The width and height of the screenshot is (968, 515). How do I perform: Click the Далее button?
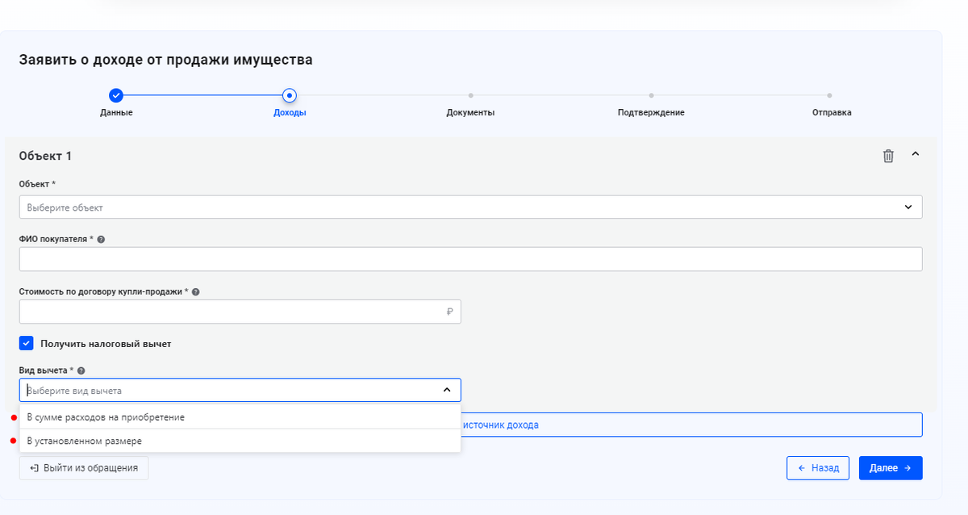(891, 467)
